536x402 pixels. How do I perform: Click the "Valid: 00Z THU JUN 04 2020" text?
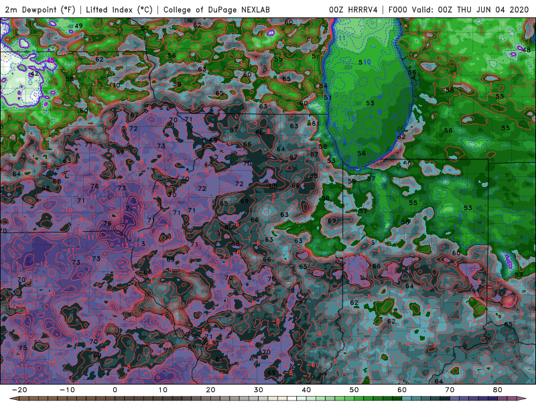tap(470, 9)
